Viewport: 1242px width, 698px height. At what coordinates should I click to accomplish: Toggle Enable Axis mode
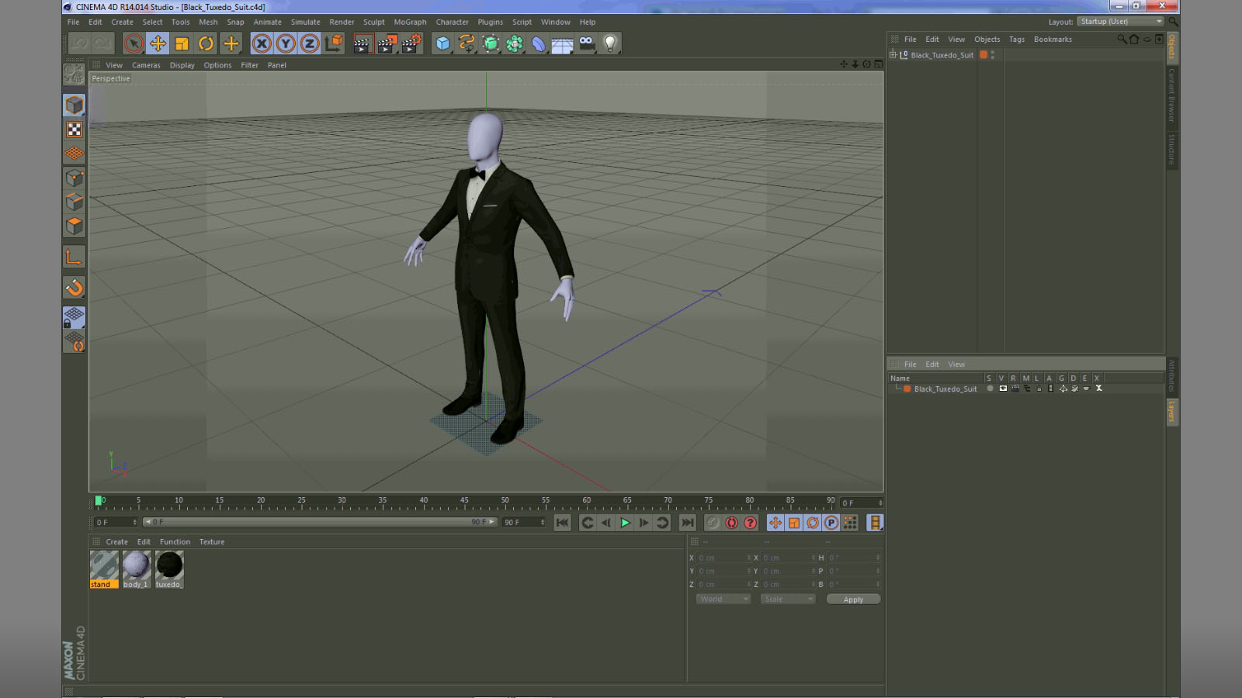click(x=75, y=257)
